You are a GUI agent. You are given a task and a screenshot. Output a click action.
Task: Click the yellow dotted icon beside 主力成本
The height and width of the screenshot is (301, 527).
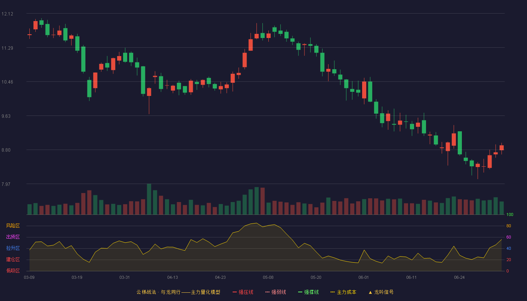click(333, 292)
